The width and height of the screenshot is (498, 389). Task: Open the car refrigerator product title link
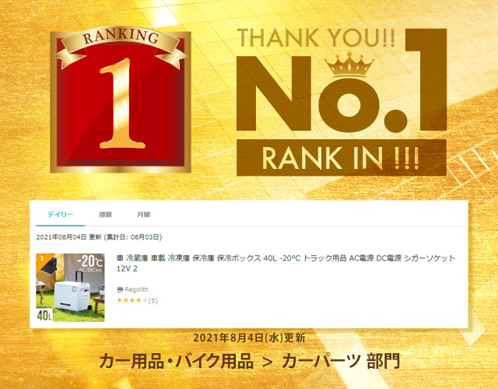point(286,263)
